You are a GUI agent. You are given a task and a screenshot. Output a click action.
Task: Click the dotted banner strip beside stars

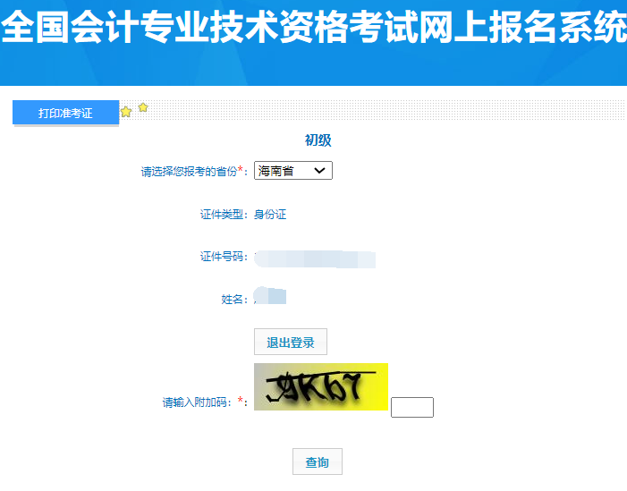tap(386, 110)
